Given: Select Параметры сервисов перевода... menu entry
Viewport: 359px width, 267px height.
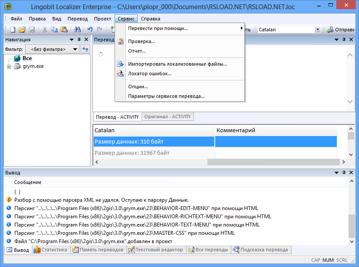Looking at the screenshot, I should pos(180,96).
